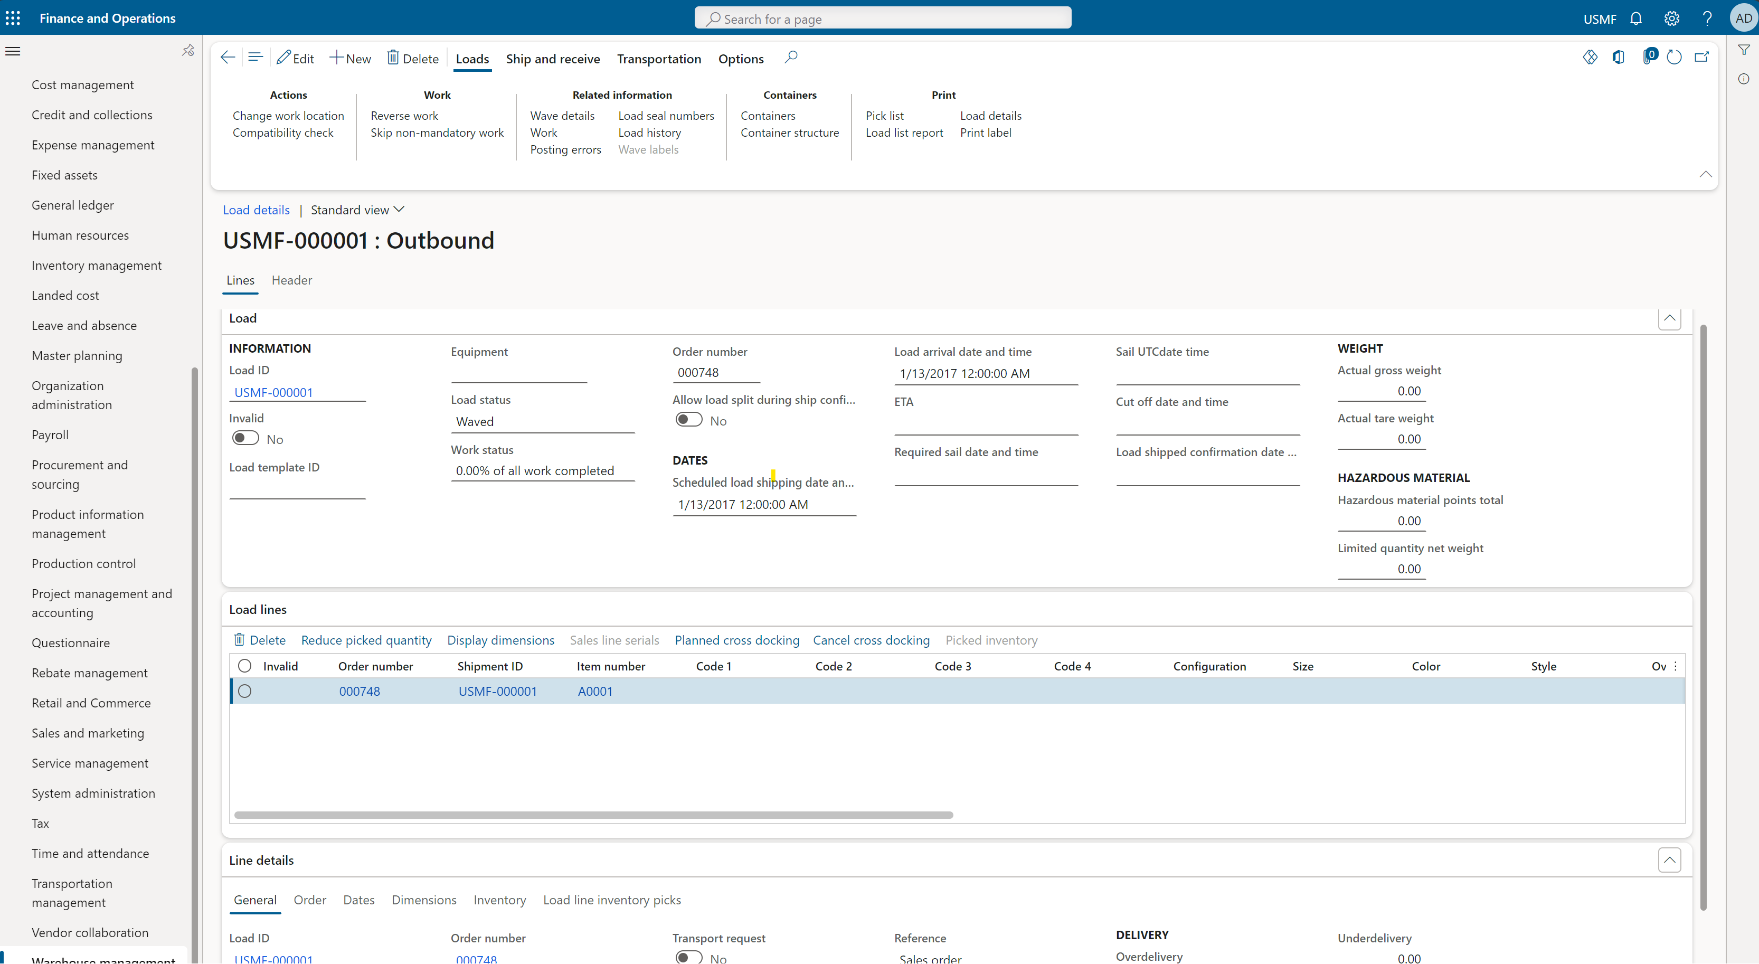Refresh the current load page
This screenshot has height=964, width=1759.
click(x=1675, y=58)
